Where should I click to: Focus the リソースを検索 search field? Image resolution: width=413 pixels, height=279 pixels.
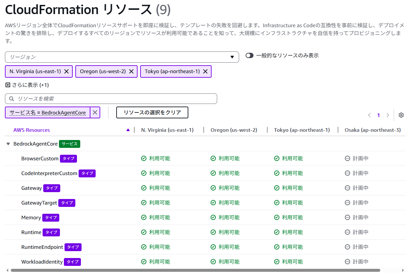coord(111,99)
